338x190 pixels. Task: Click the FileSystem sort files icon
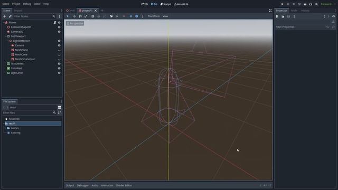pos(60,112)
